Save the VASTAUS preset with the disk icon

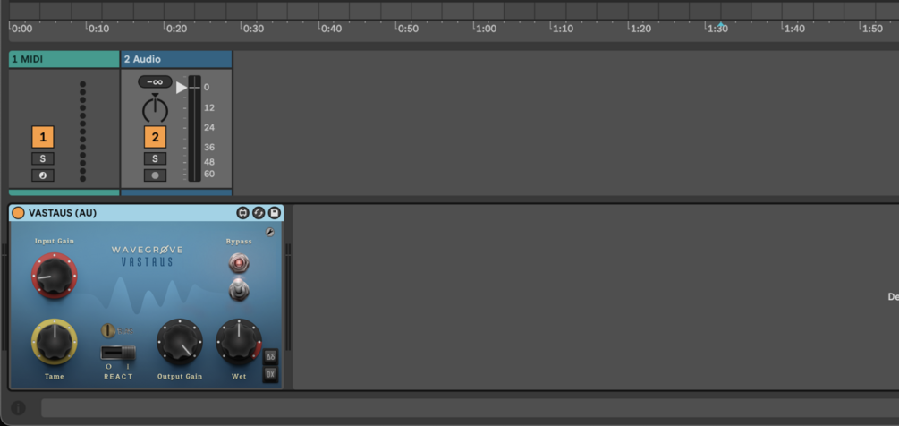[275, 213]
